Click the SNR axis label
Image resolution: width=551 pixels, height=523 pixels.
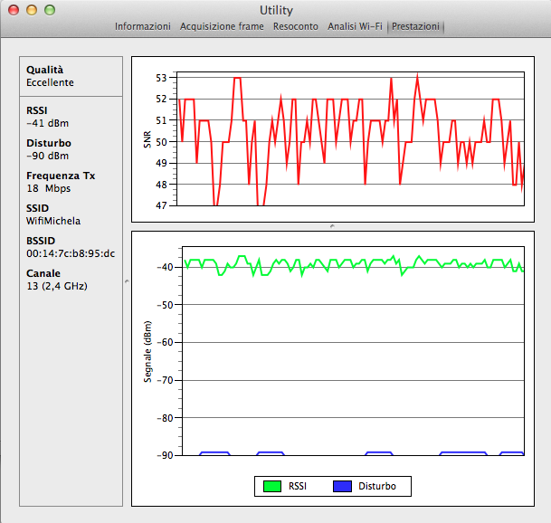point(147,139)
